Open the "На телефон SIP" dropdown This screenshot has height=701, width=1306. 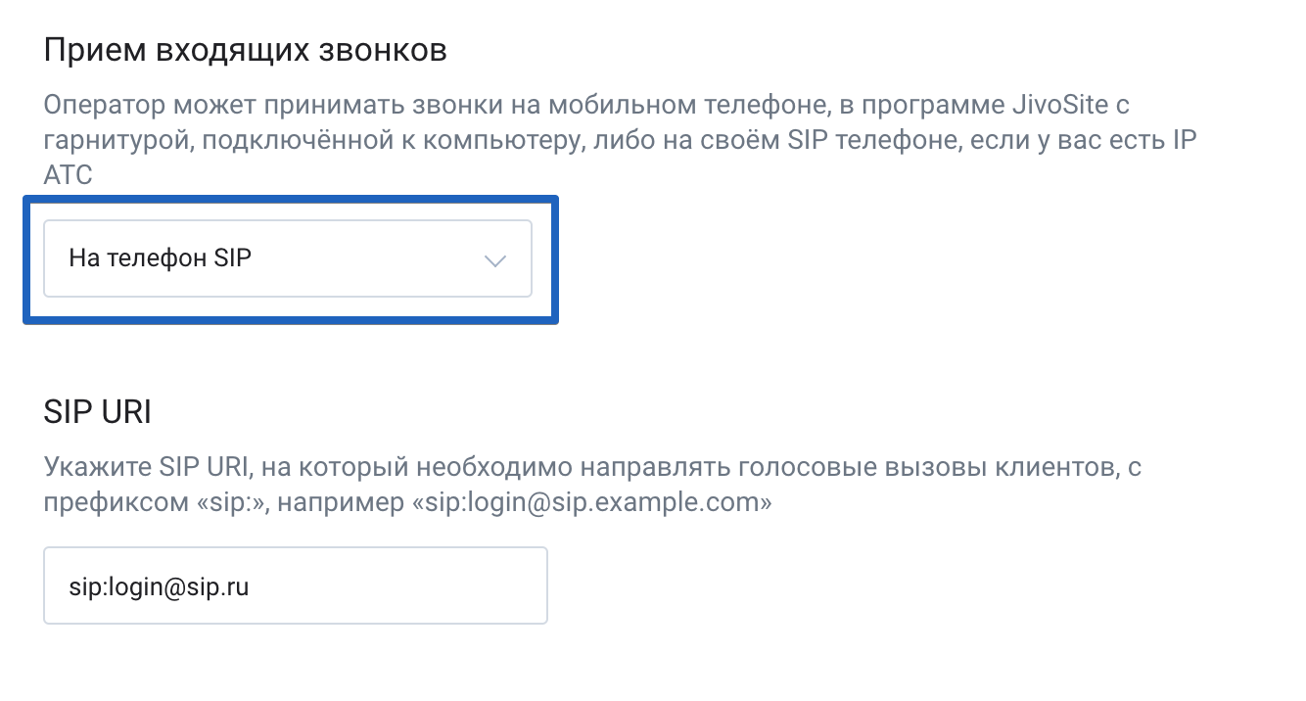287,258
